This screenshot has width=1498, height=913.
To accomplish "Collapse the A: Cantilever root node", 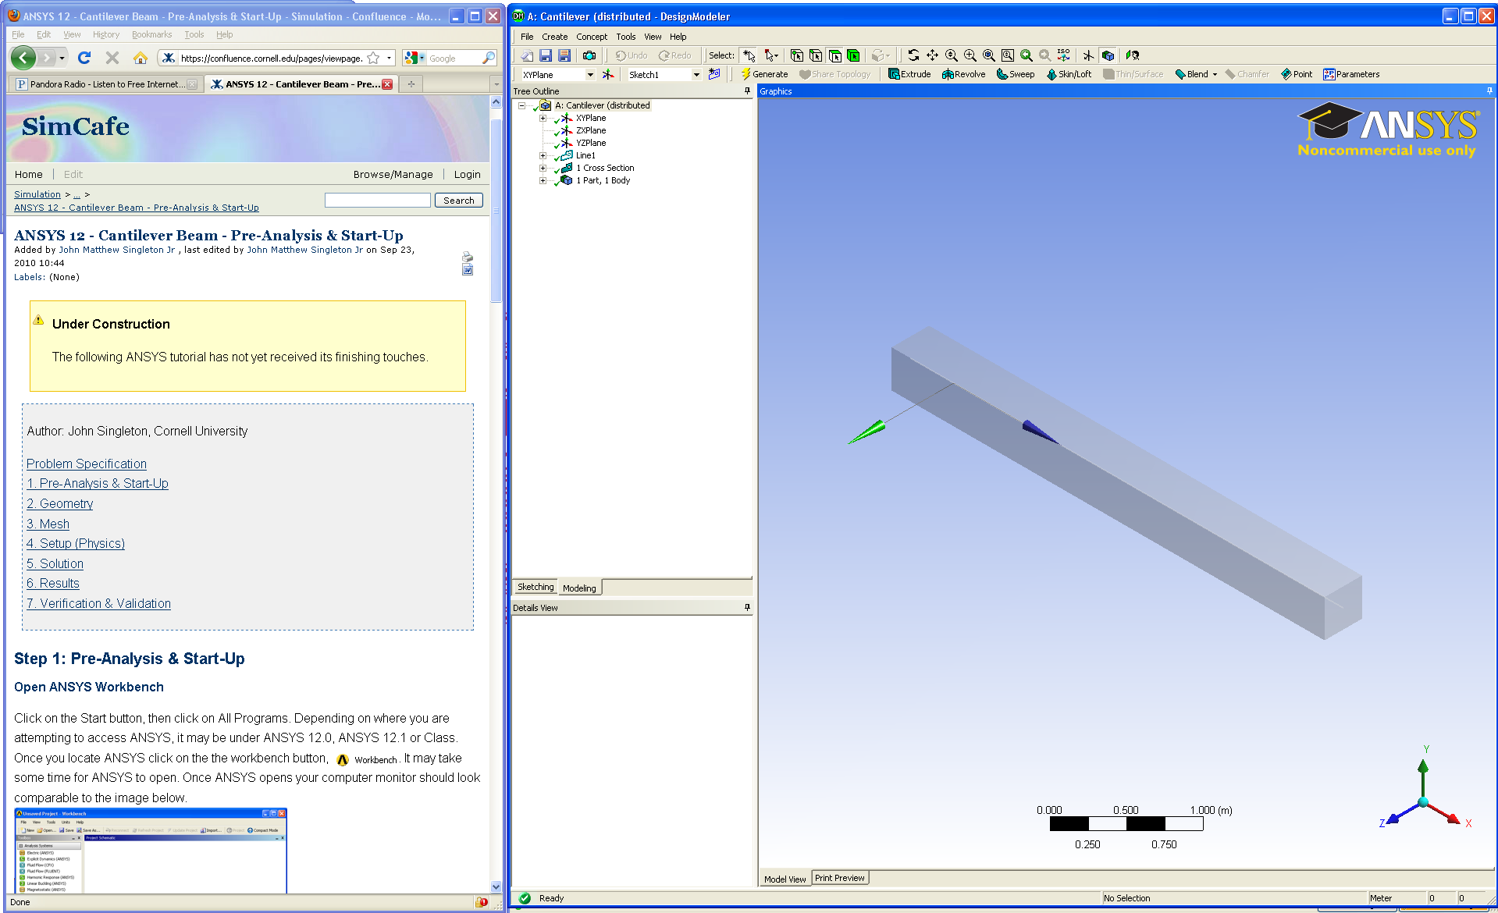I will 521,105.
